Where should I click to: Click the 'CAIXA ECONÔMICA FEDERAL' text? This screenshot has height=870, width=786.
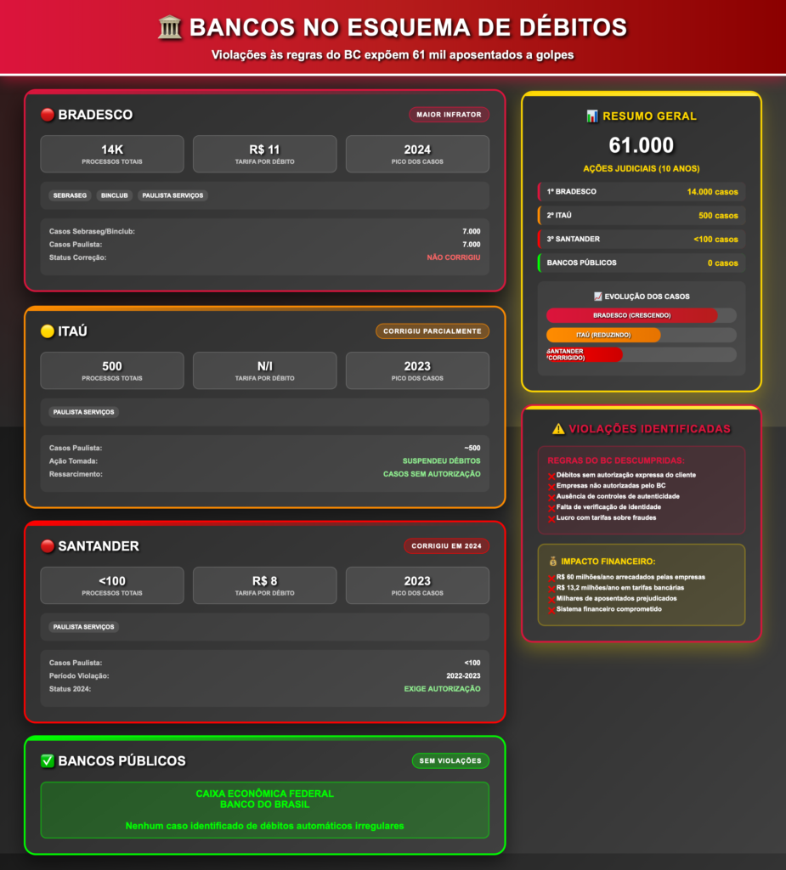265,794
